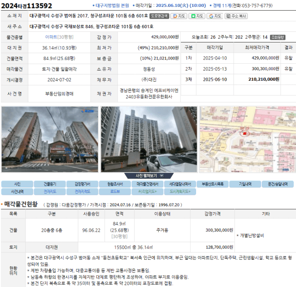
Task: Click the 도로명검색 button
Action: pyautogui.click(x=159, y=16)
